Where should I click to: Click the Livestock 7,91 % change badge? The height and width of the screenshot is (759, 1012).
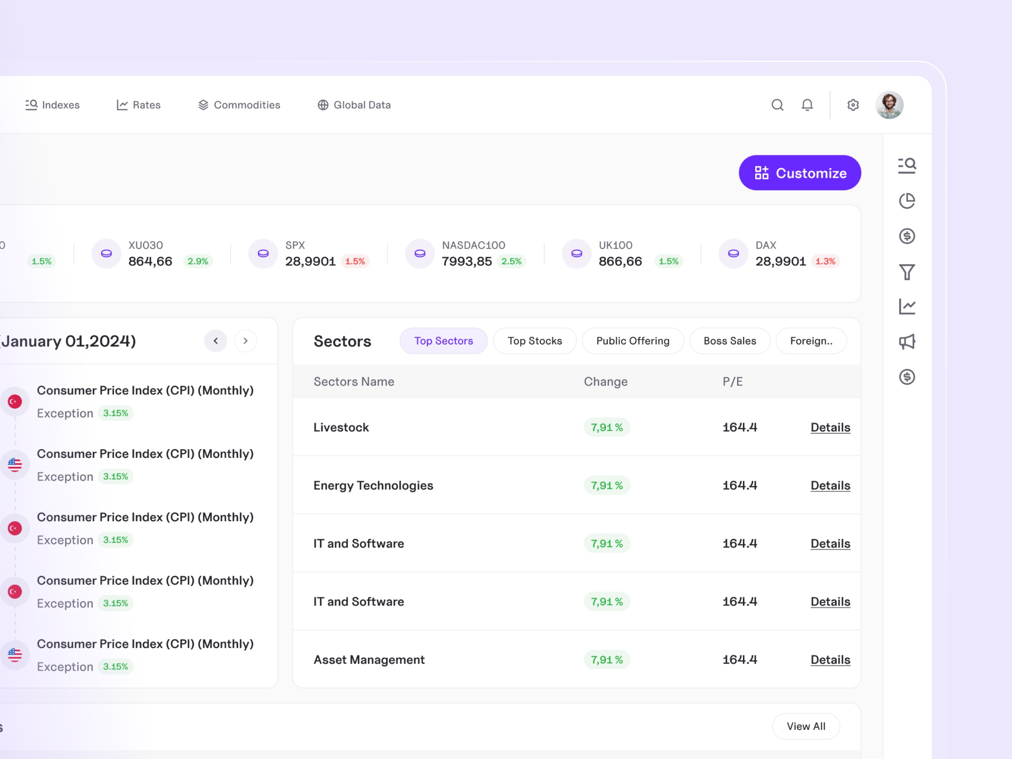point(607,427)
